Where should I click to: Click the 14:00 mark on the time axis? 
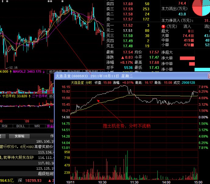point(166,182)
